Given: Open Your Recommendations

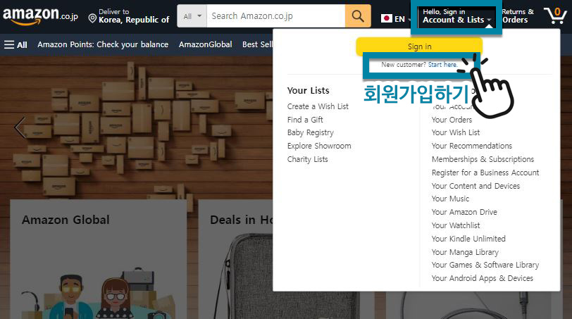Looking at the screenshot, I should 472,146.
